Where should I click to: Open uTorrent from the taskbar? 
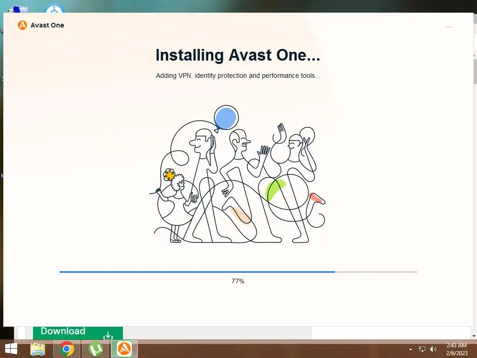point(95,349)
